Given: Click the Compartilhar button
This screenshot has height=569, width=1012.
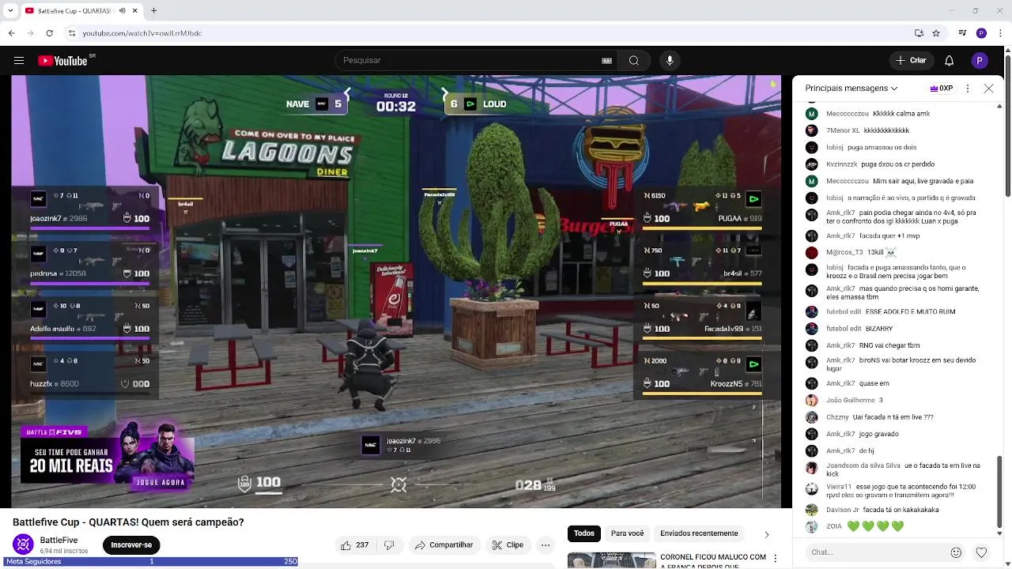Looking at the screenshot, I should point(444,545).
